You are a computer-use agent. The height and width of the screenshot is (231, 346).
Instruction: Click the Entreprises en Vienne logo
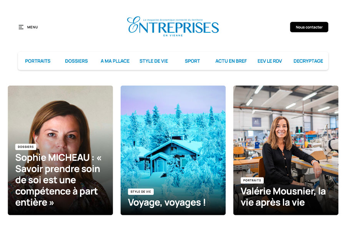click(x=173, y=27)
